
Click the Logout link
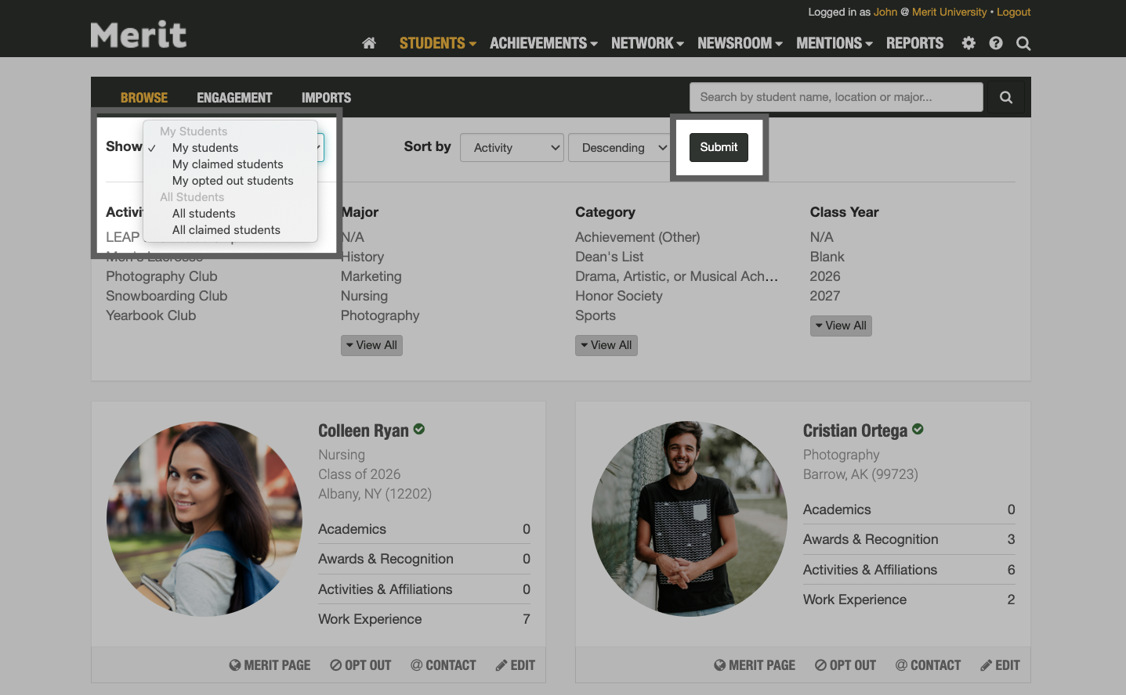coord(1013,12)
